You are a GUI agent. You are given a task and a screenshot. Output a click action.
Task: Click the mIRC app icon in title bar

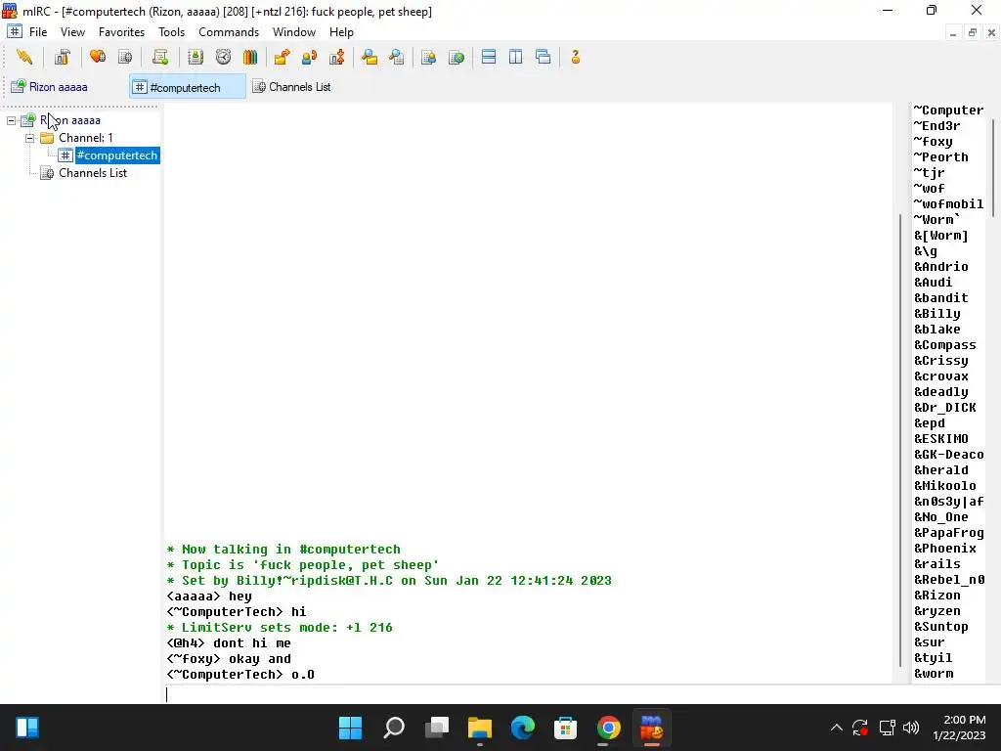9,11
